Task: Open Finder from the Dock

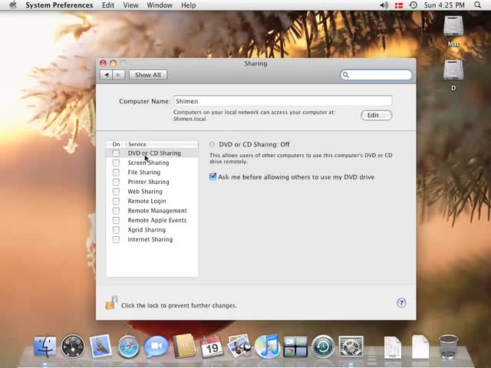Action: [45, 347]
